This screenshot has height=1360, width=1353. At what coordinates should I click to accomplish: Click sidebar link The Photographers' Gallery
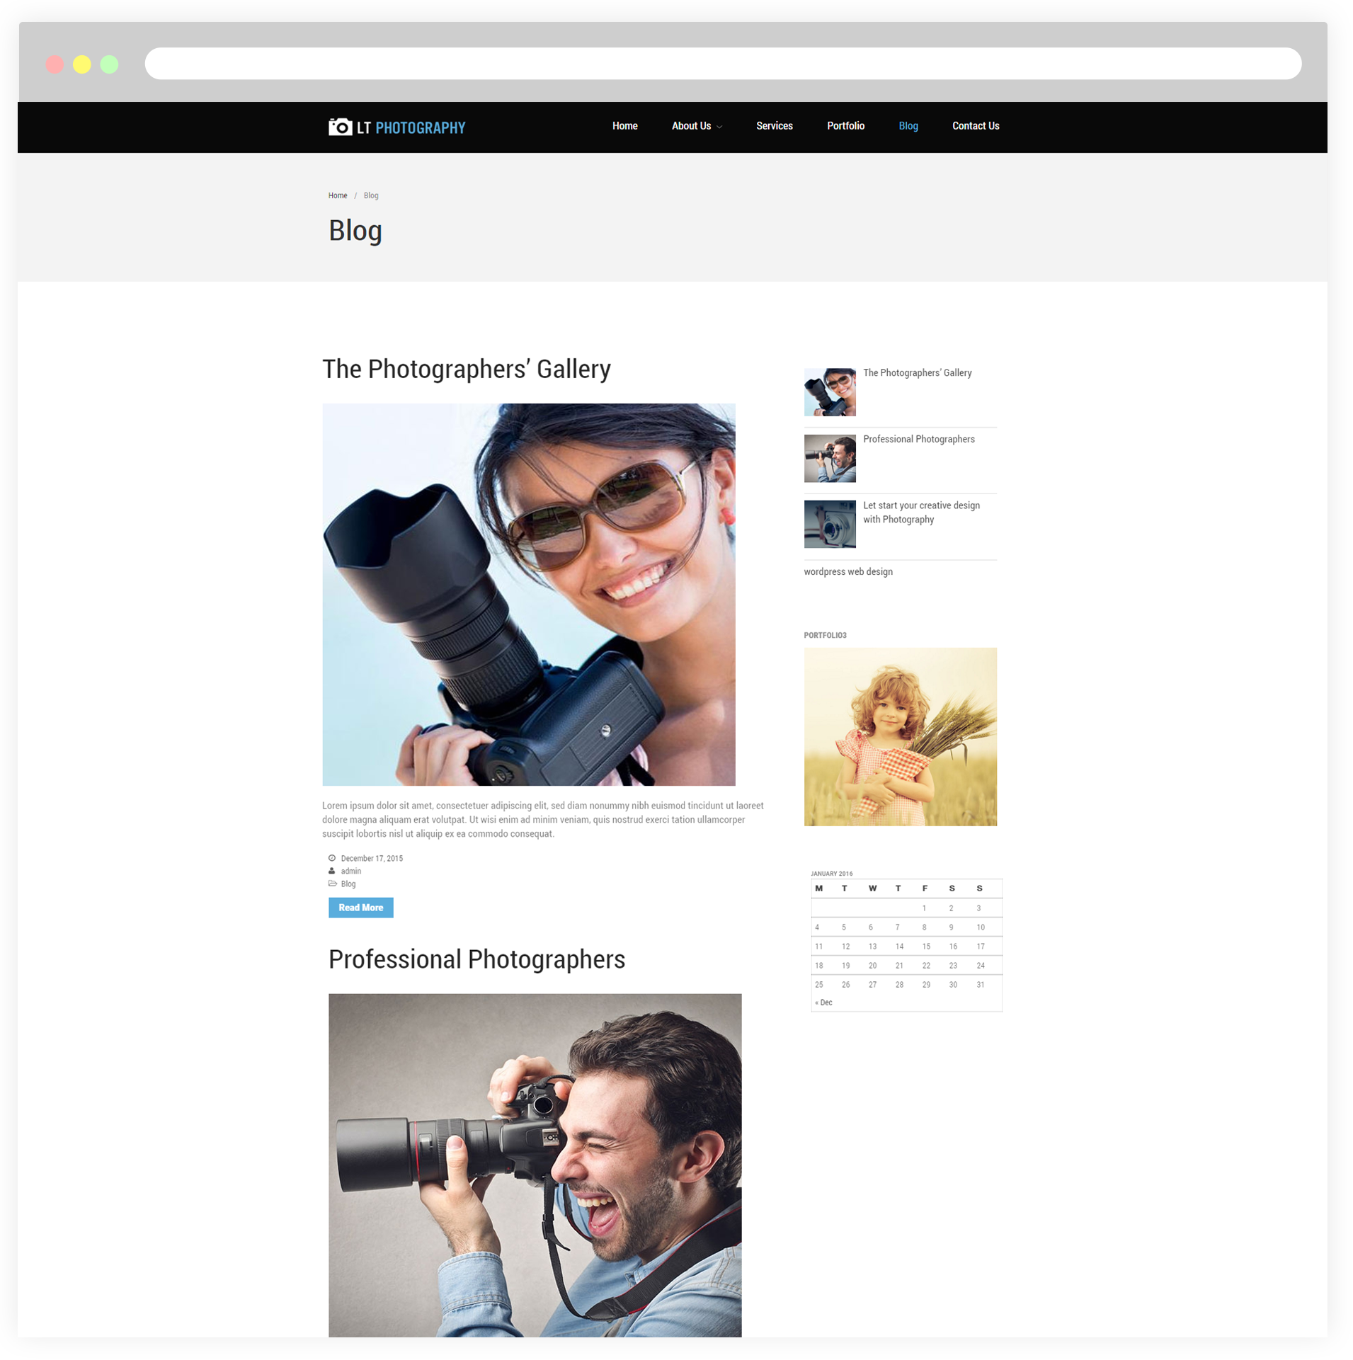pos(917,372)
